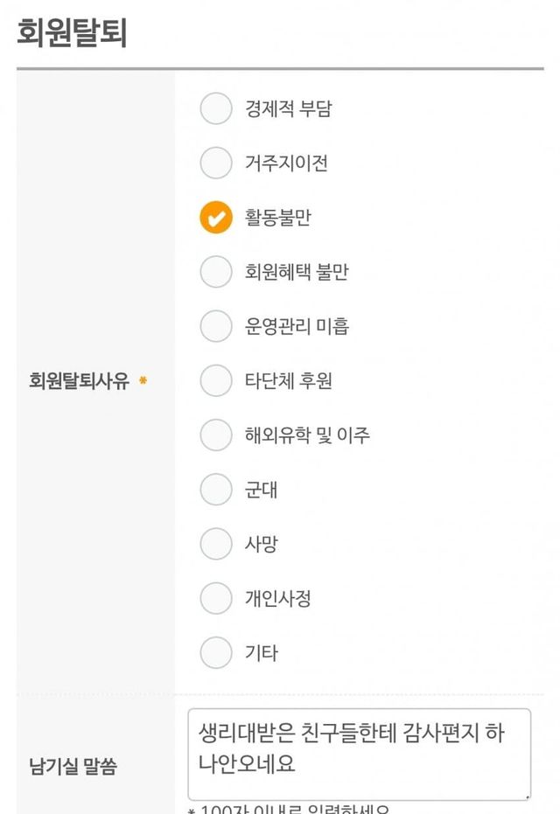
Task: Choose the 해외유학 및 이주 radio option
Action: click(x=216, y=435)
